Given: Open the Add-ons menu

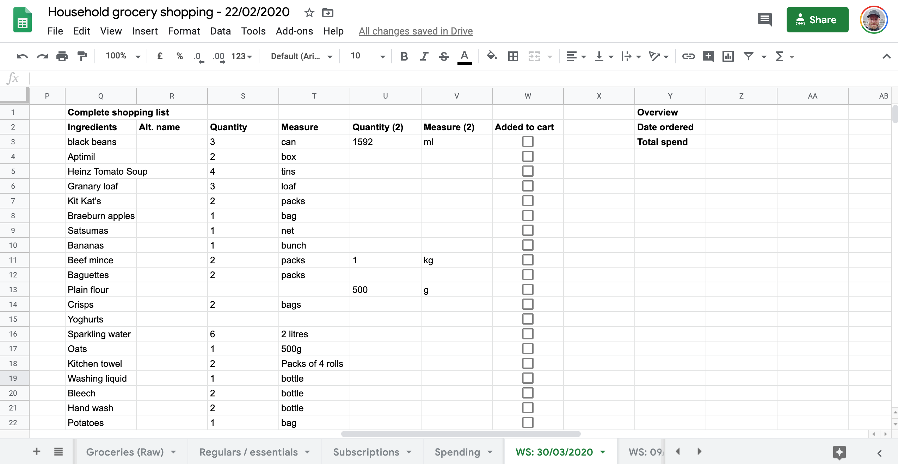Looking at the screenshot, I should pos(294,31).
